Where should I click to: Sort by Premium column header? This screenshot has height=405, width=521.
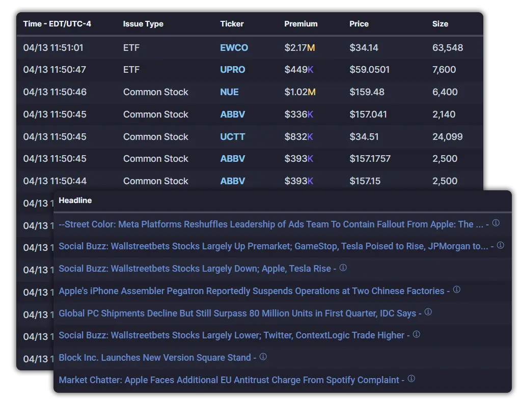tap(300, 24)
